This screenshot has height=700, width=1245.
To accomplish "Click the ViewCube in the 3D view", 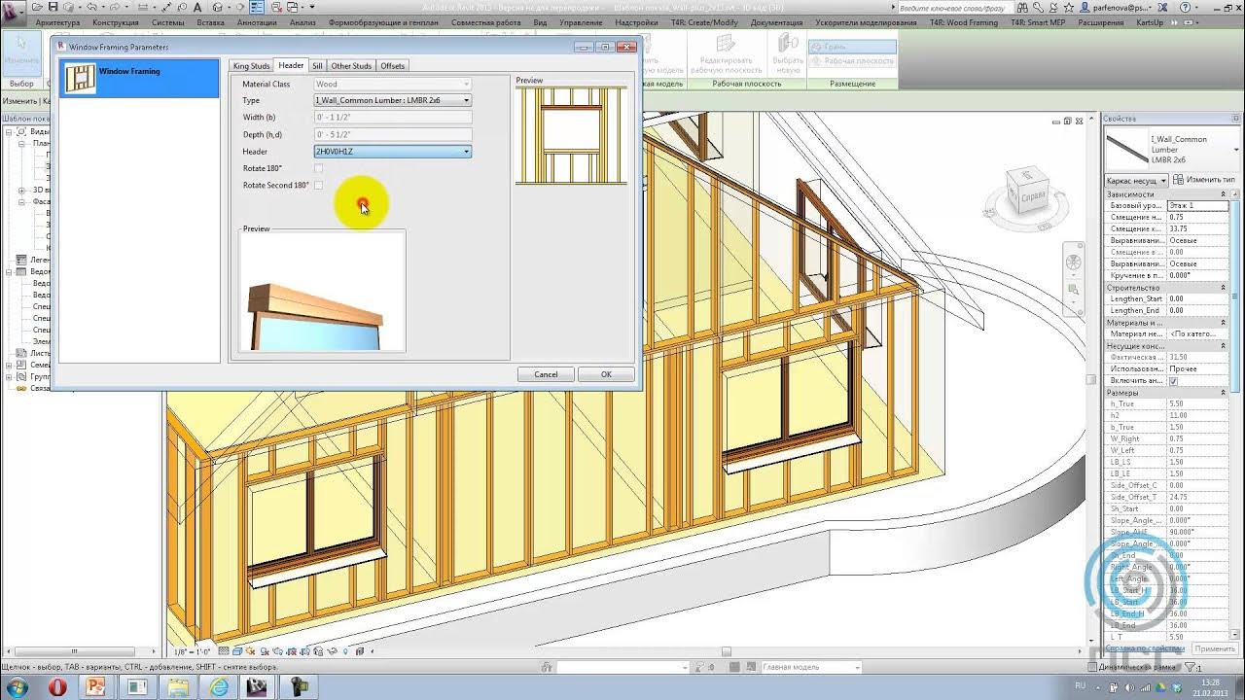I will [1026, 192].
